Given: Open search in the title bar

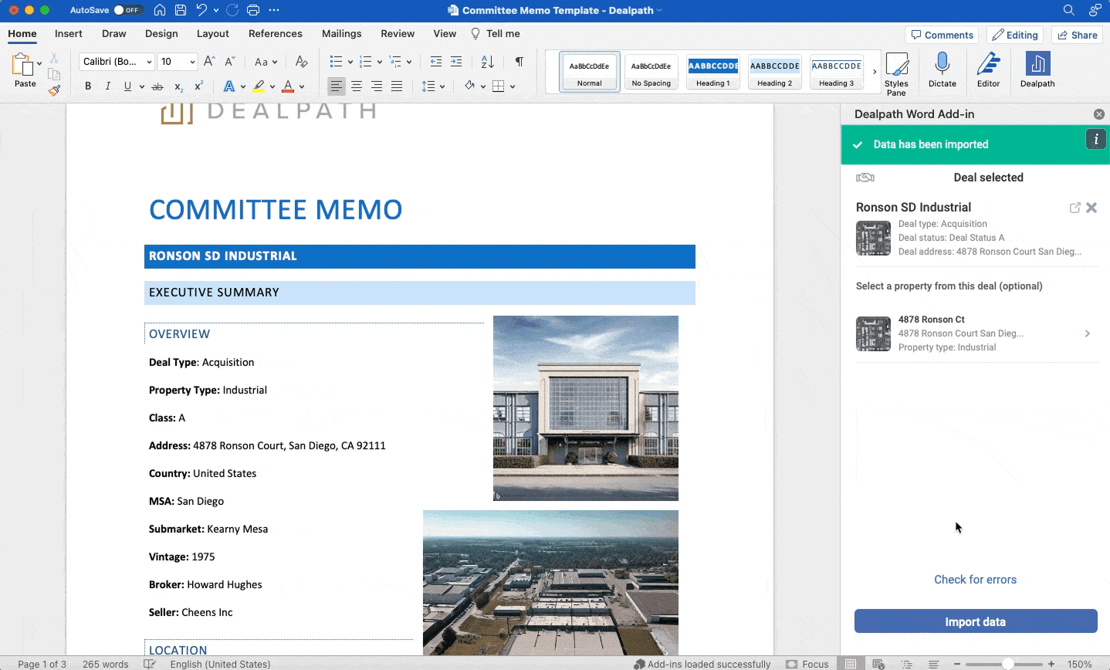Looking at the screenshot, I should pos(1068,10).
